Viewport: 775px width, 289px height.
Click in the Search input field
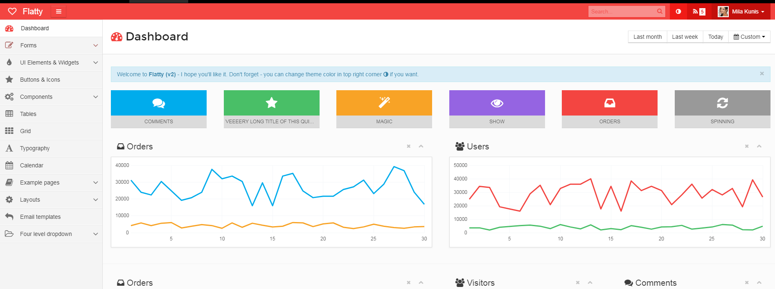pyautogui.click(x=622, y=11)
